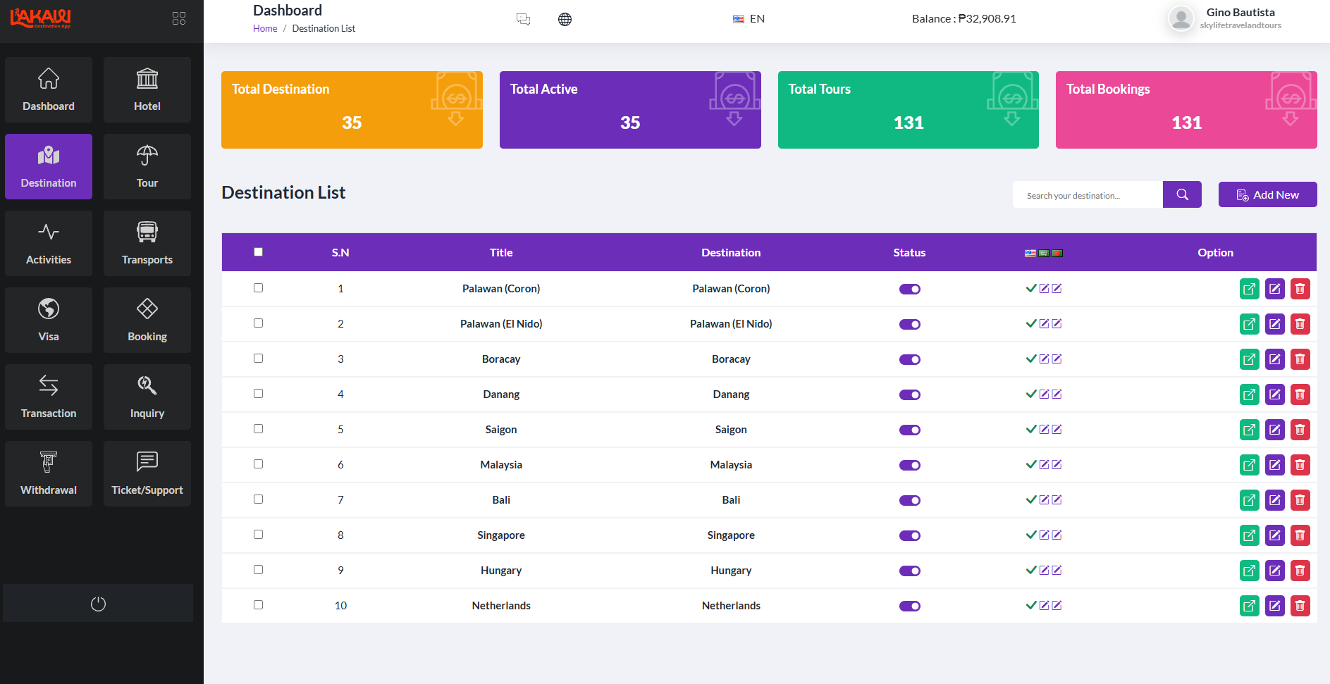The image size is (1330, 684).
Task: Click the globe icon in top bar
Action: tap(565, 19)
